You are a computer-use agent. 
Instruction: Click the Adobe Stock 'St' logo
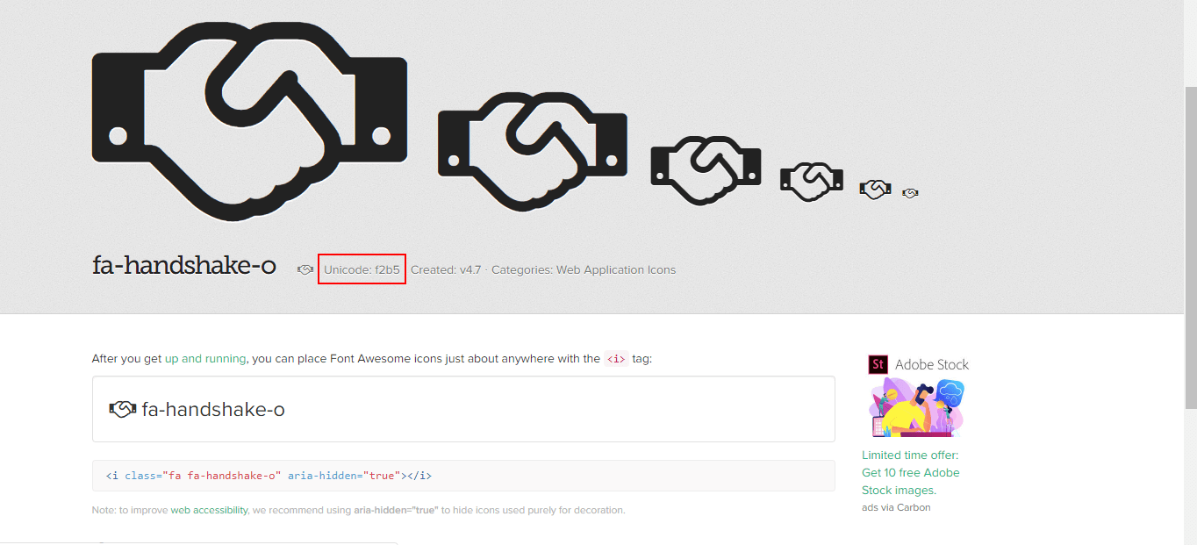click(878, 364)
